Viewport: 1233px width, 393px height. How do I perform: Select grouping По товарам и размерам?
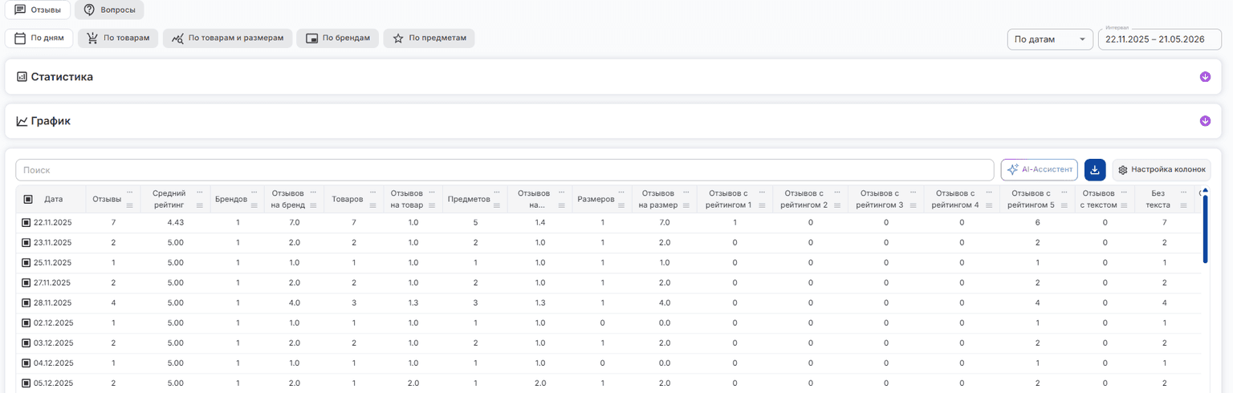click(x=227, y=38)
